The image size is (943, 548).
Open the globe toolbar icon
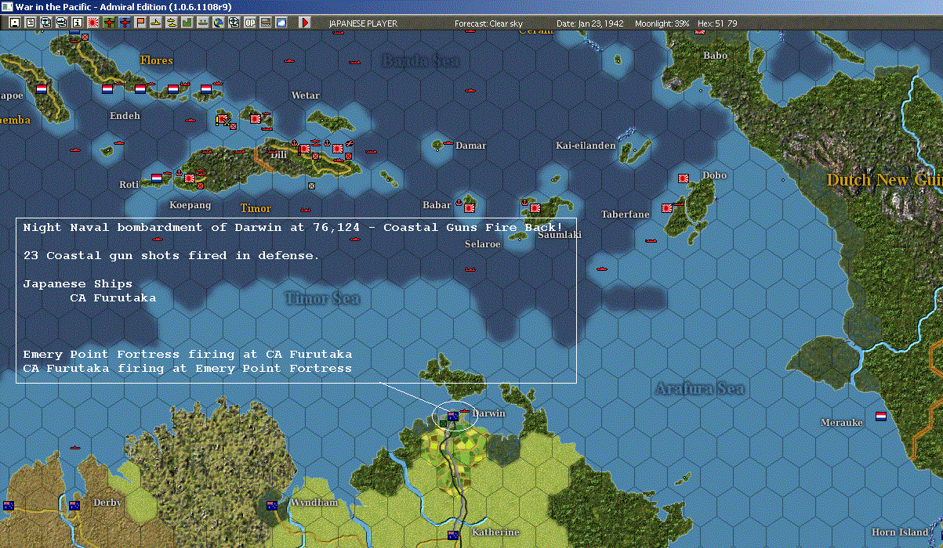(x=219, y=23)
